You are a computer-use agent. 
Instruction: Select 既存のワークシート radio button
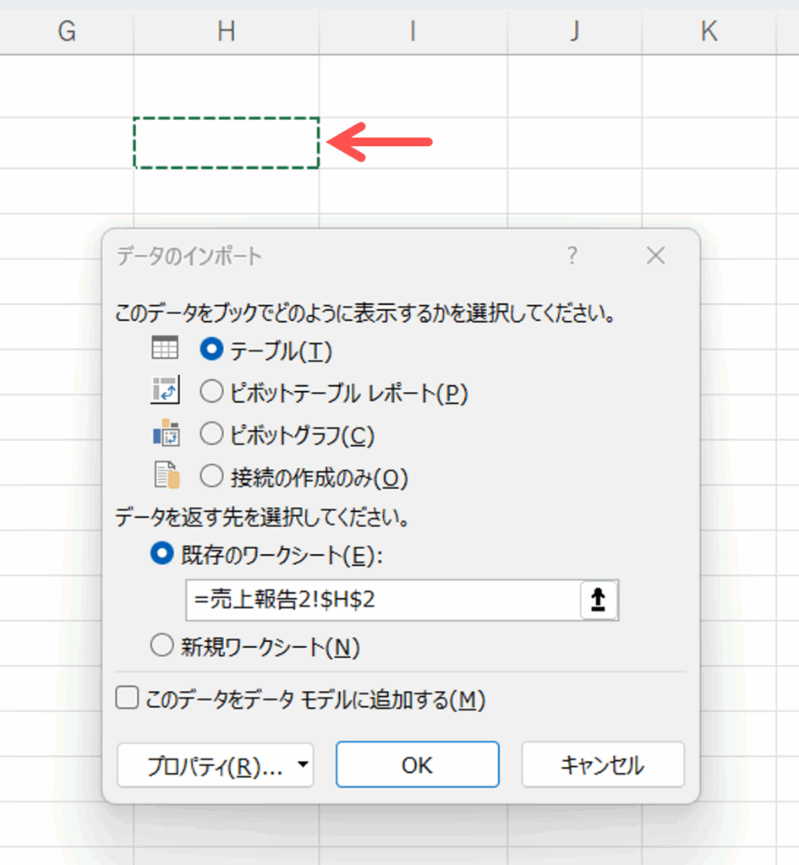[161, 554]
